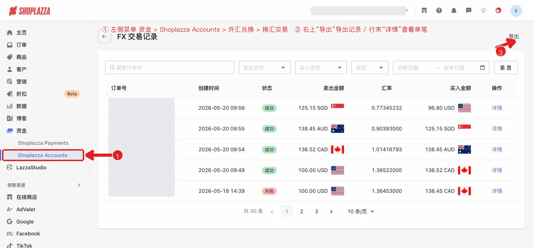Click the 数据 bar chart icon
This screenshot has width=534, height=248.
10,106
